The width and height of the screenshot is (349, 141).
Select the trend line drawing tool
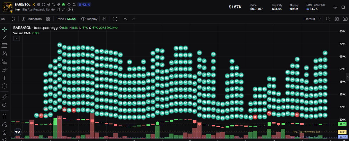pyautogui.click(x=4, y=38)
